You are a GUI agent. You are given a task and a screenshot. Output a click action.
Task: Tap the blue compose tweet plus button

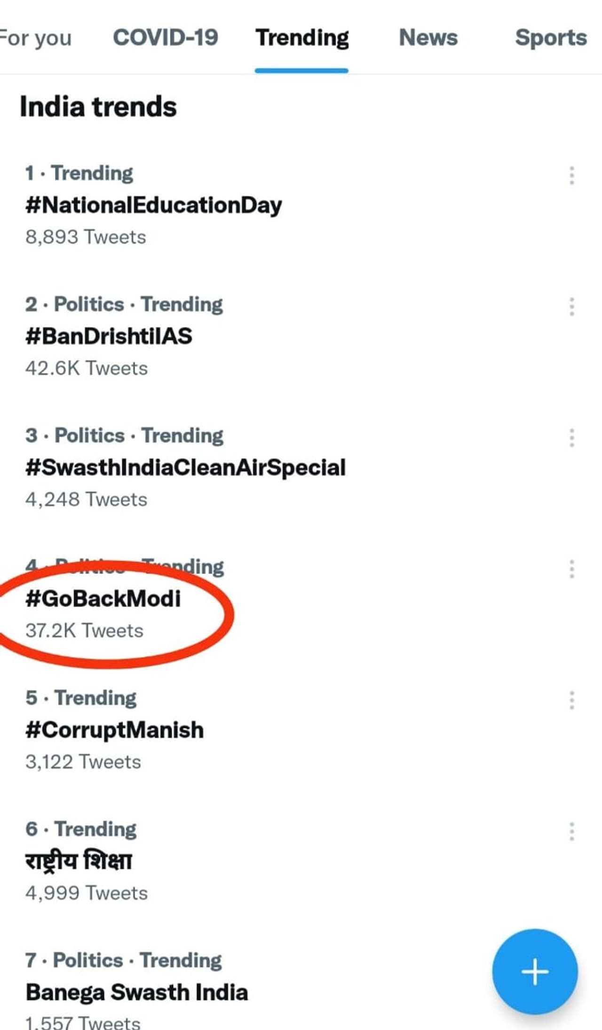coord(535,971)
